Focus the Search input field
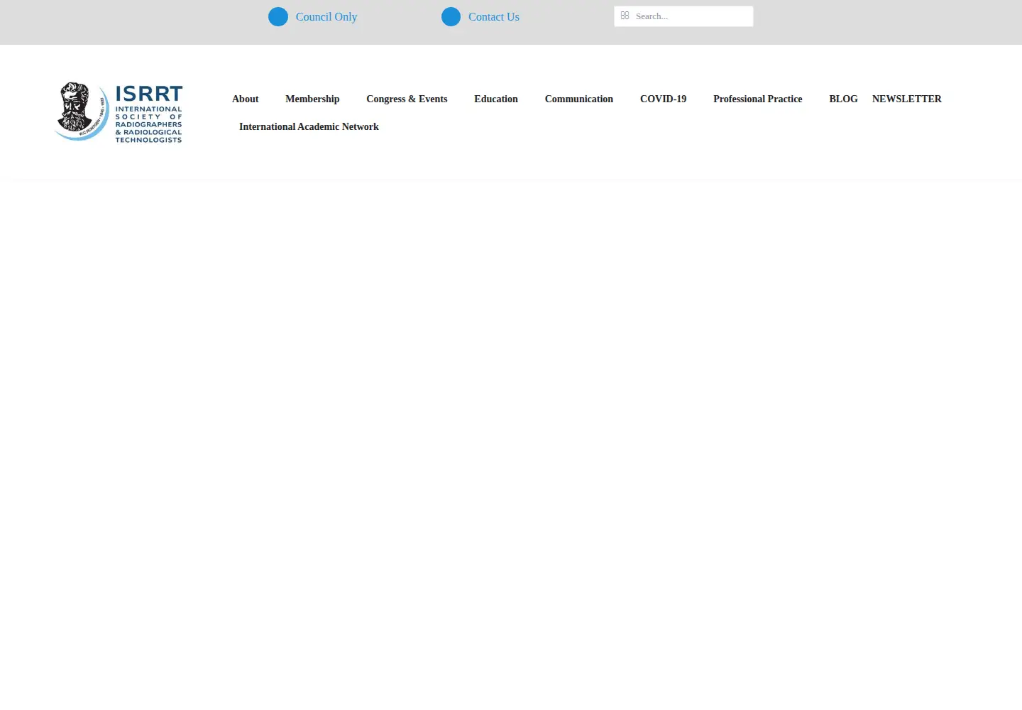Viewport: 1022px width, 710px height. pos(683,16)
